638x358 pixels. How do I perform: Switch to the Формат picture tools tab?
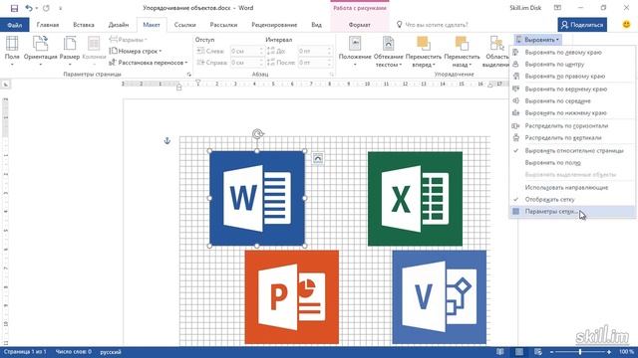(359, 25)
